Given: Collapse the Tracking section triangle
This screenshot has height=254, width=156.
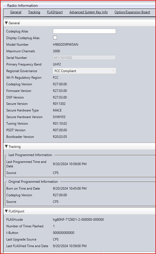Looking at the screenshot, I should [x=6, y=146].
